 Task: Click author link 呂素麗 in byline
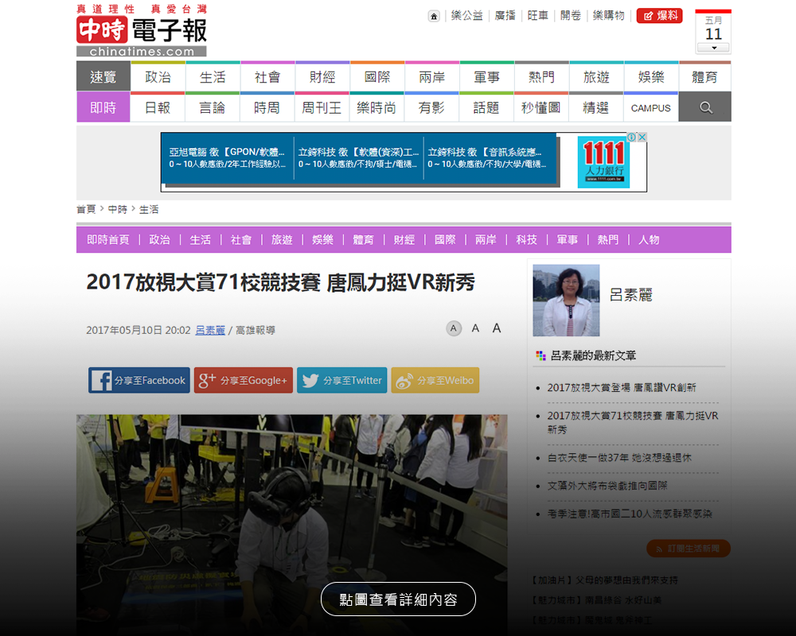(x=210, y=330)
